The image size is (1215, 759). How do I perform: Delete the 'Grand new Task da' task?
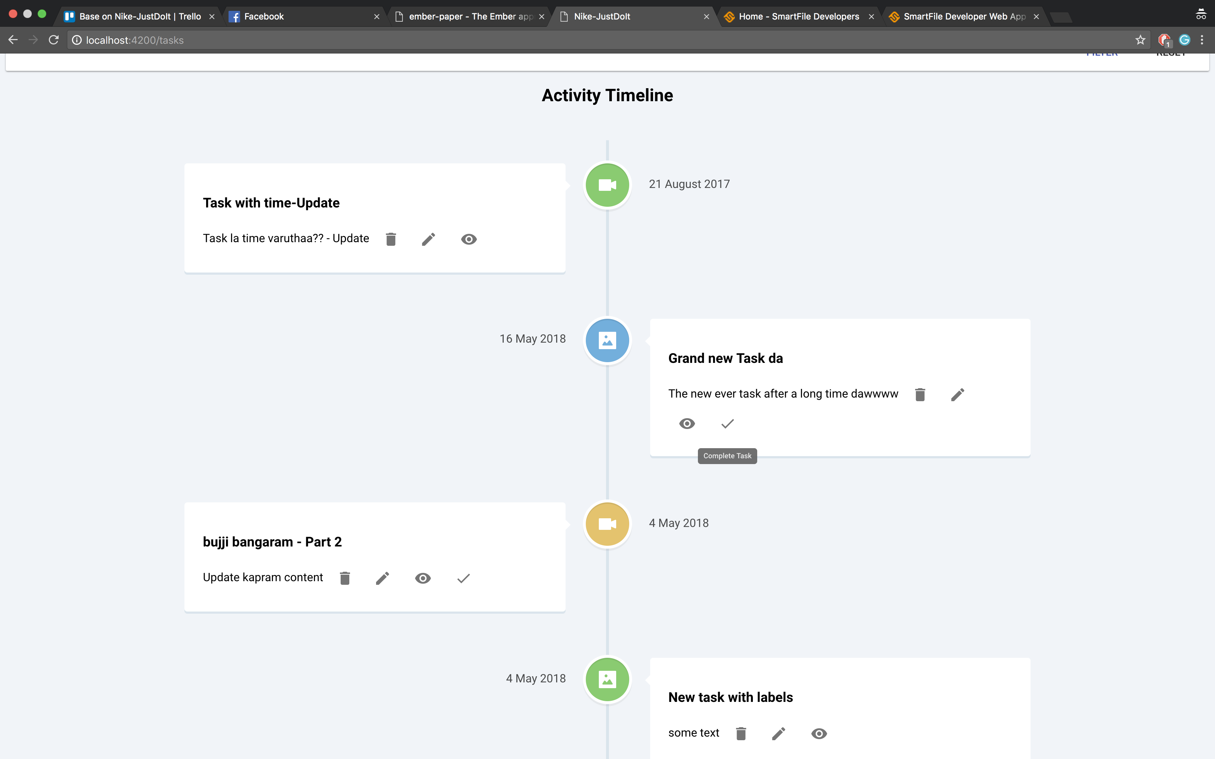920,395
